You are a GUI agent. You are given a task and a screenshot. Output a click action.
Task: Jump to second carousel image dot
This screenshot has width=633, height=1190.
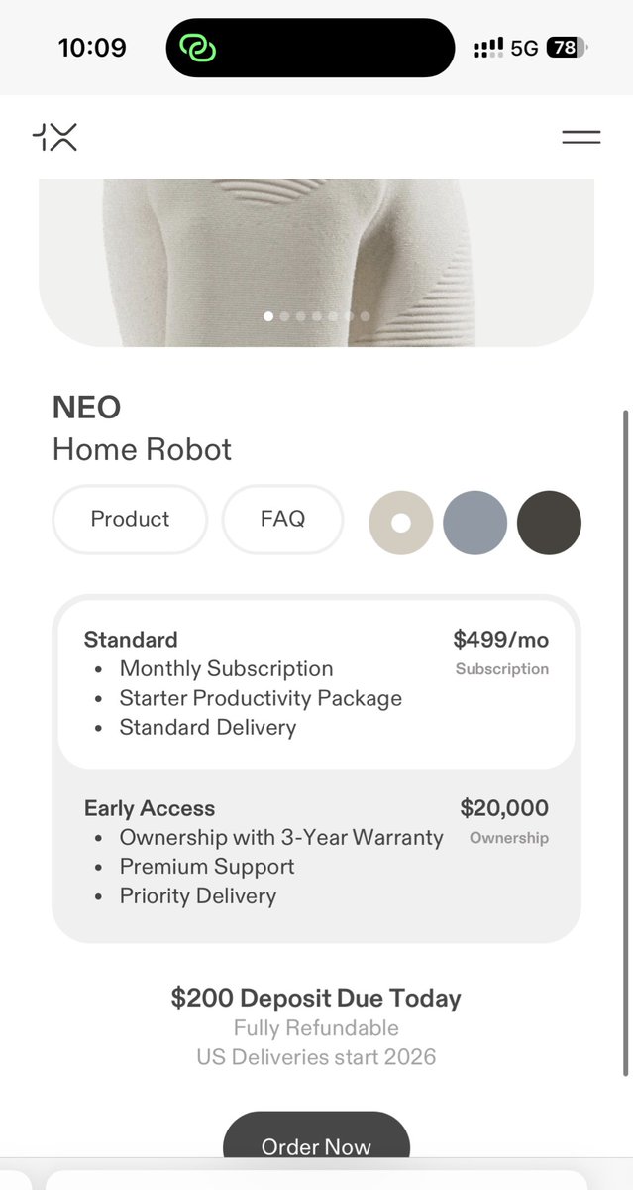click(284, 316)
